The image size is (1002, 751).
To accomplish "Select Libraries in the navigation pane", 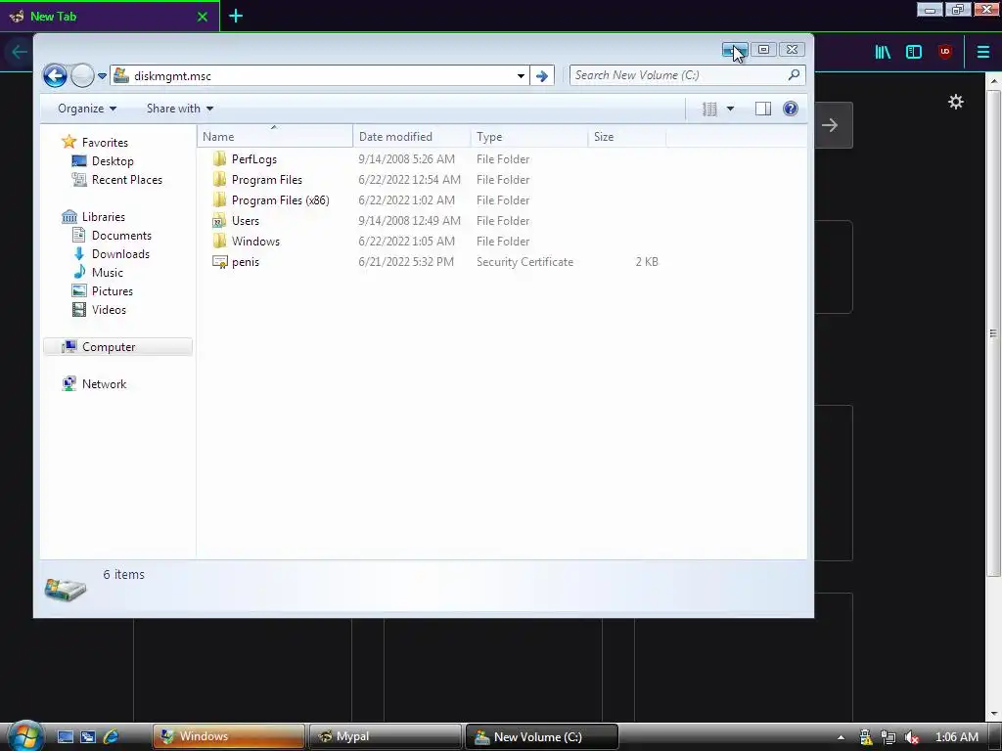I will 103,216.
